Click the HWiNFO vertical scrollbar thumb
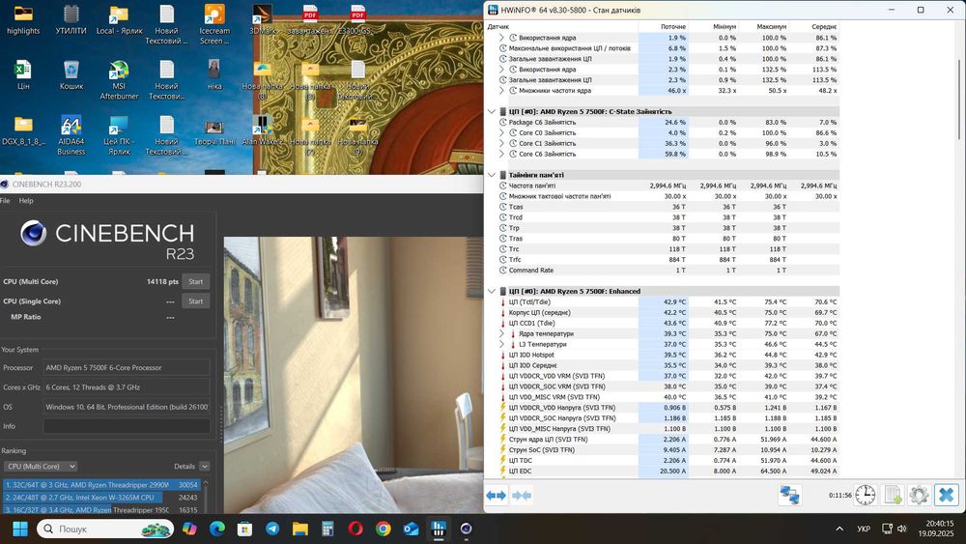 tap(960, 99)
